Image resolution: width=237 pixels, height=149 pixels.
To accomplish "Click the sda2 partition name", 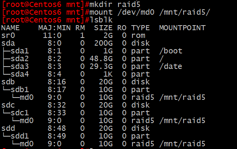I will tap(20, 59).
